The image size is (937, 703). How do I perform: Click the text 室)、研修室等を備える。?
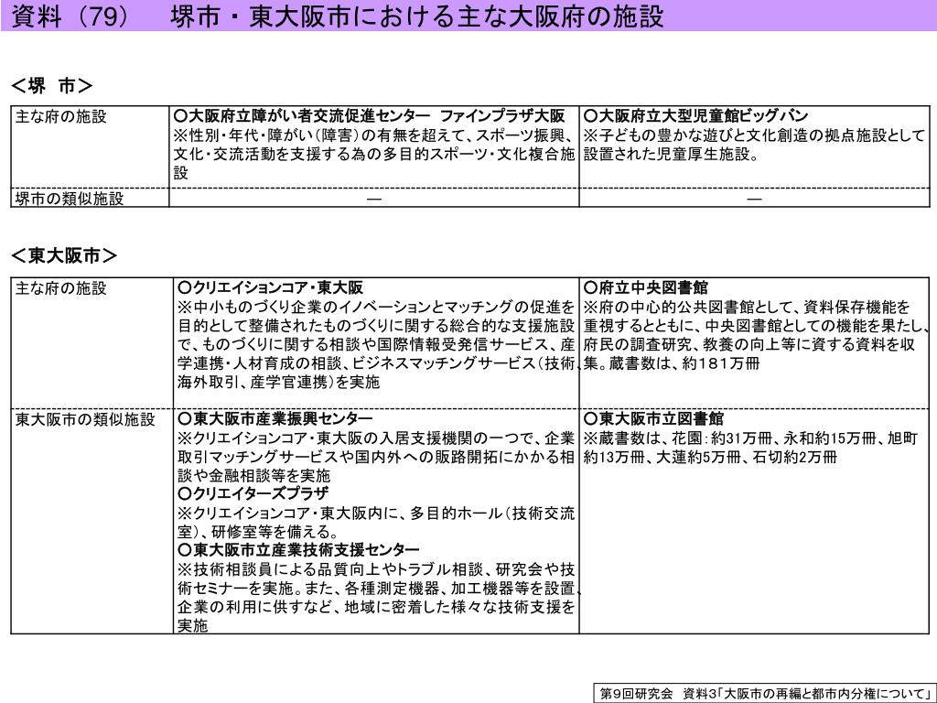point(258,532)
